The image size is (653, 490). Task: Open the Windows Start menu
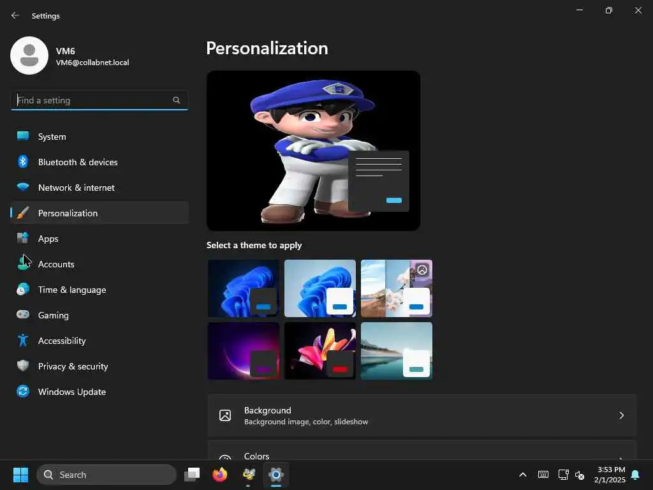(x=20, y=475)
